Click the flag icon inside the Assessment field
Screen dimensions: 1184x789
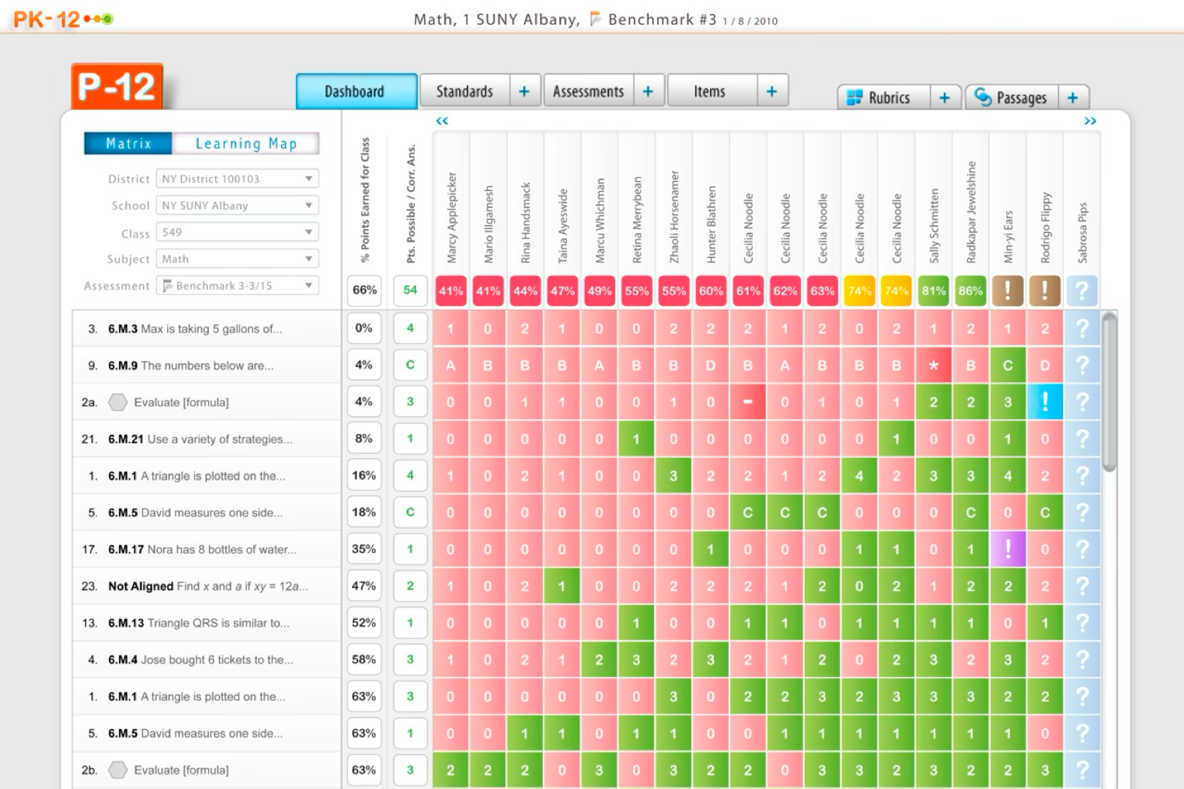pos(165,285)
